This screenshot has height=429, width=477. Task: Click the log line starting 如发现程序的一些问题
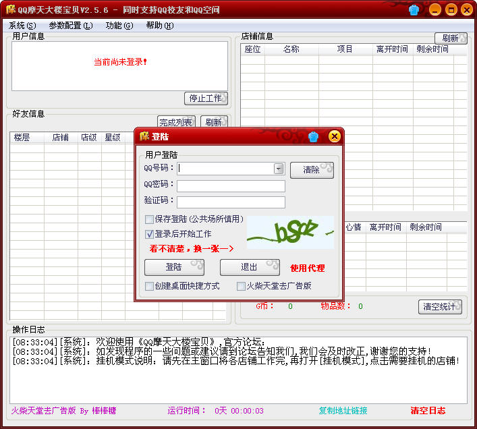point(222,351)
